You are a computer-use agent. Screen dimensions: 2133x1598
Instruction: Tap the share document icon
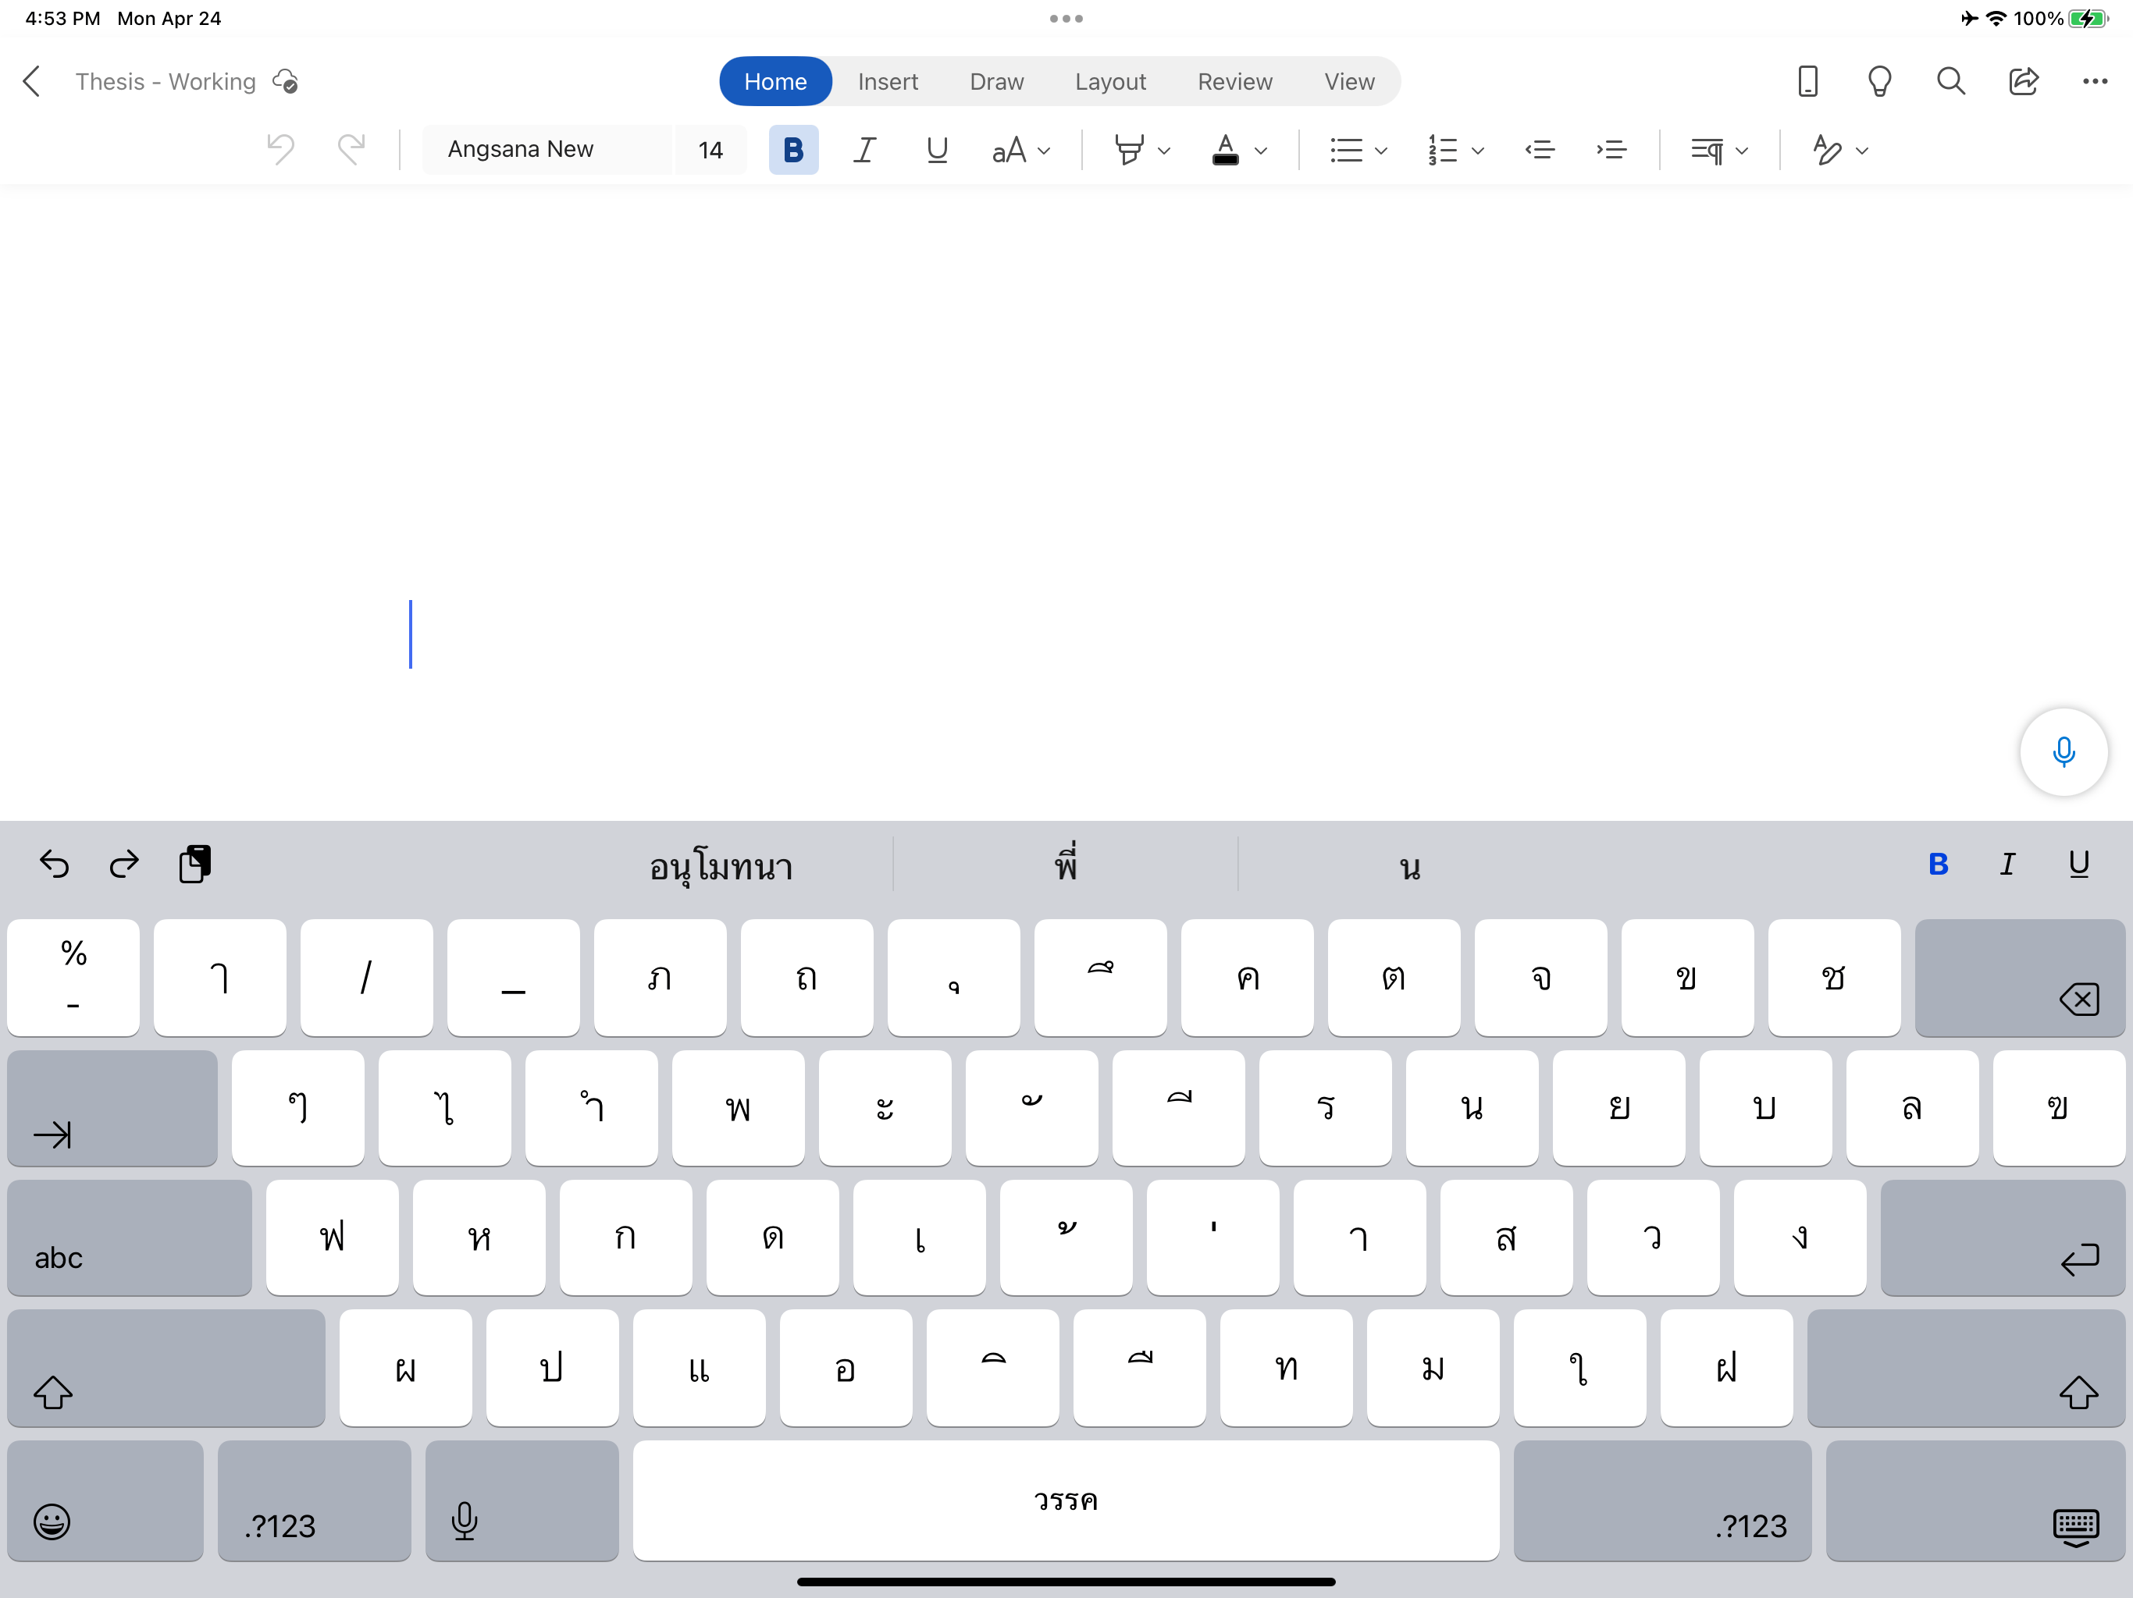pyautogui.click(x=2022, y=82)
